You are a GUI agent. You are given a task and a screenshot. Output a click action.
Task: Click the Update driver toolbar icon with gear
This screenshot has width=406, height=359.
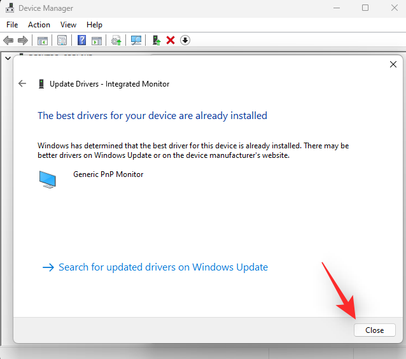click(116, 40)
